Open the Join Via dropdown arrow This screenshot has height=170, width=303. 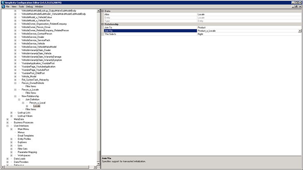(299, 31)
